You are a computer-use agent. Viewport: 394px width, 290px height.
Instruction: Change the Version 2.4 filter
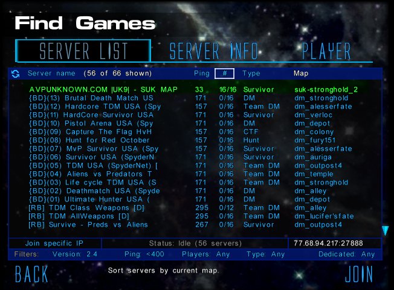[74, 254]
